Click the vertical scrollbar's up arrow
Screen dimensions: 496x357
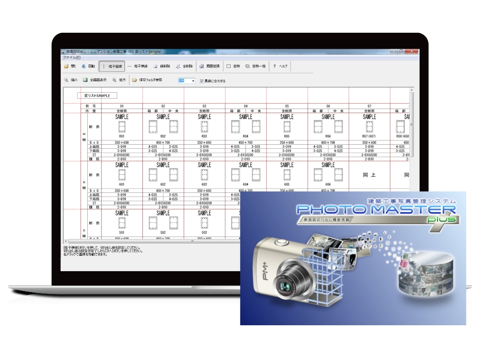[412, 90]
